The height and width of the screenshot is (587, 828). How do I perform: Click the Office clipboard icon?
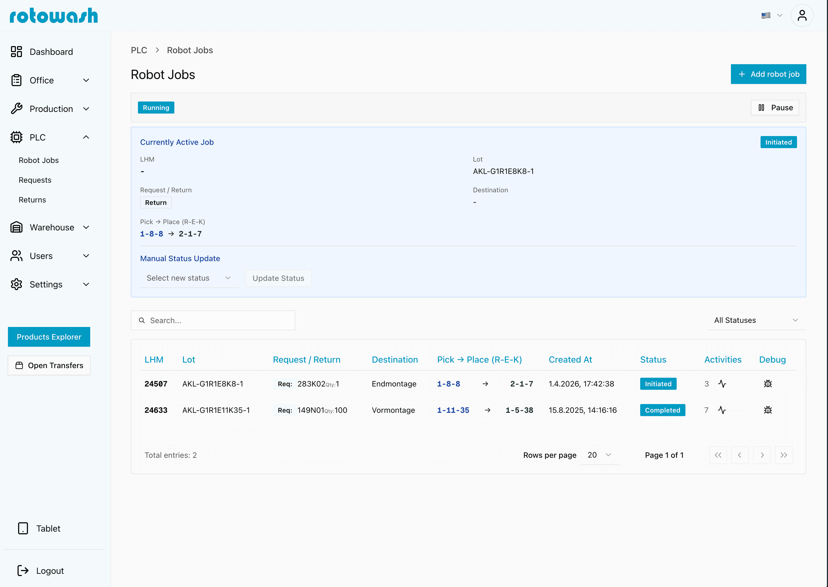coord(16,80)
